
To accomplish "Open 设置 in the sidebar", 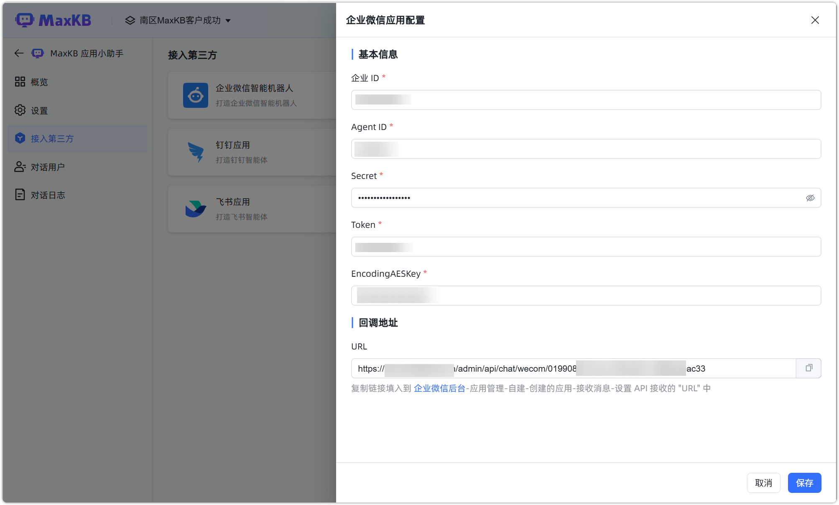I will pyautogui.click(x=38, y=110).
